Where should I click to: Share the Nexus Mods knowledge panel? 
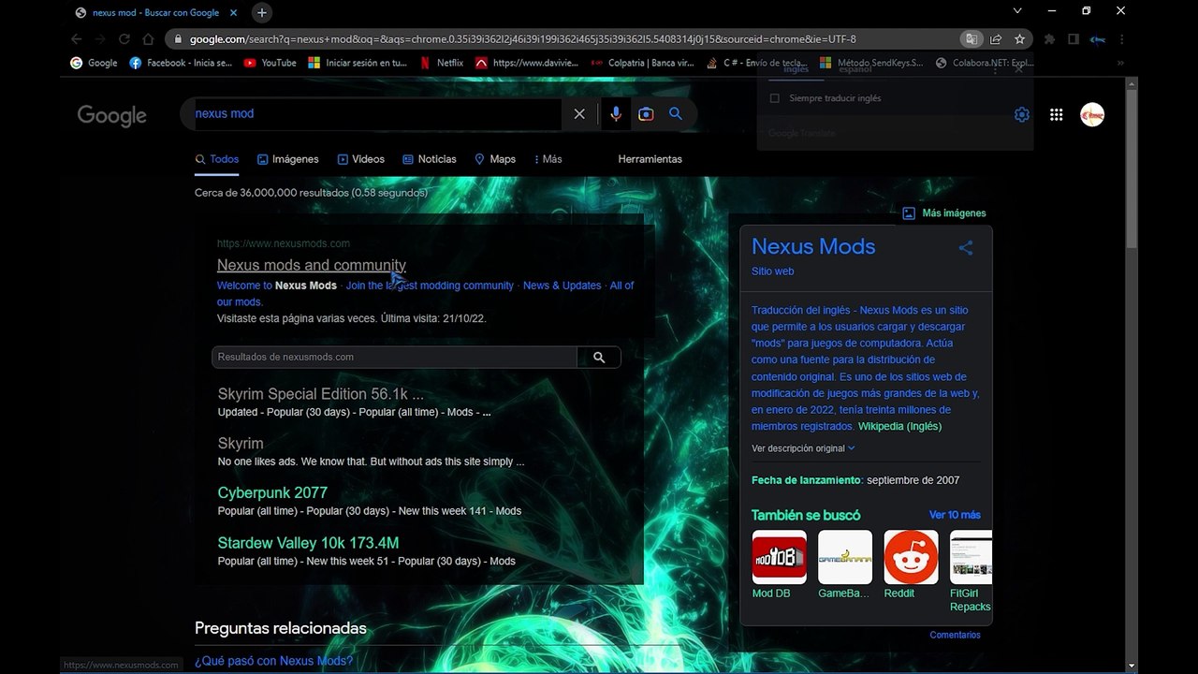966,248
